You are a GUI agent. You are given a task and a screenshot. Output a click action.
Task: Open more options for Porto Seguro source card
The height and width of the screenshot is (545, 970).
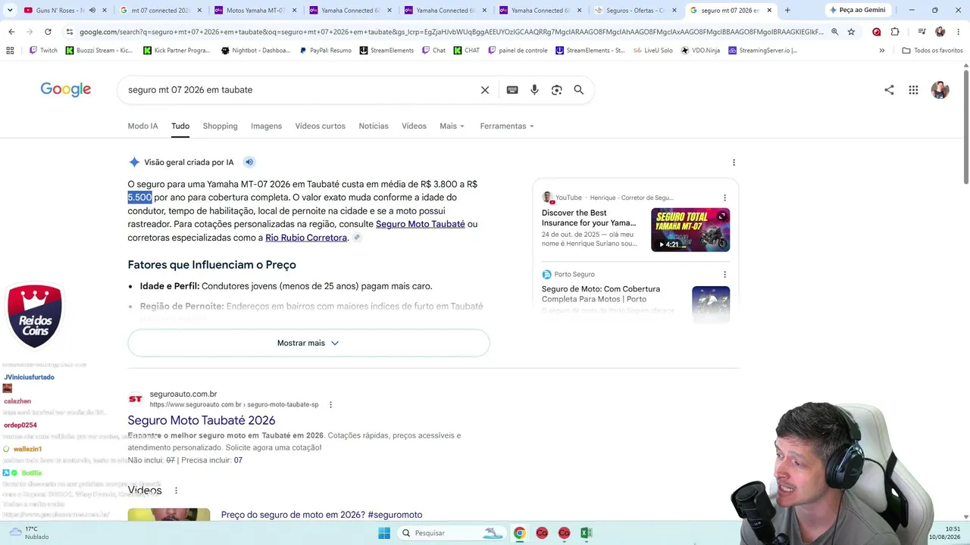tap(724, 275)
